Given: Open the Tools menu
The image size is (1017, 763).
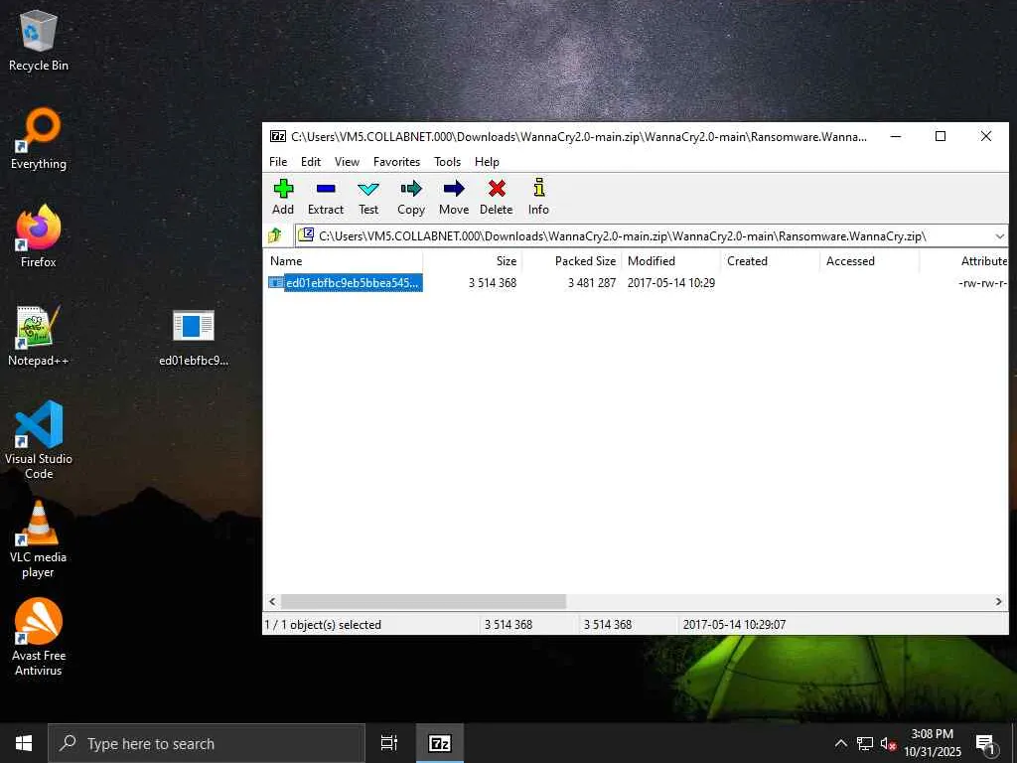Looking at the screenshot, I should tap(448, 162).
